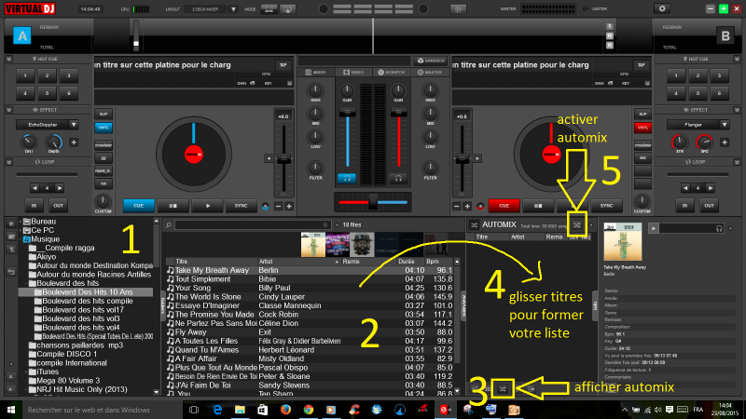Add effect slot with plus on left deck
The height and width of the screenshot is (419, 746).
click(74, 142)
